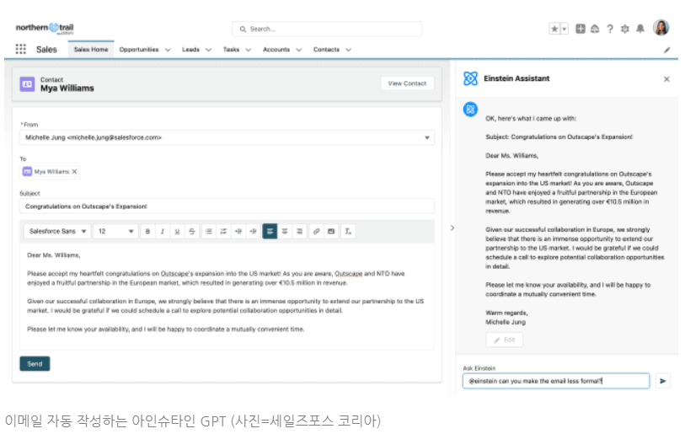Click the View Contact button
Image resolution: width=685 pixels, height=434 pixels.
(407, 83)
